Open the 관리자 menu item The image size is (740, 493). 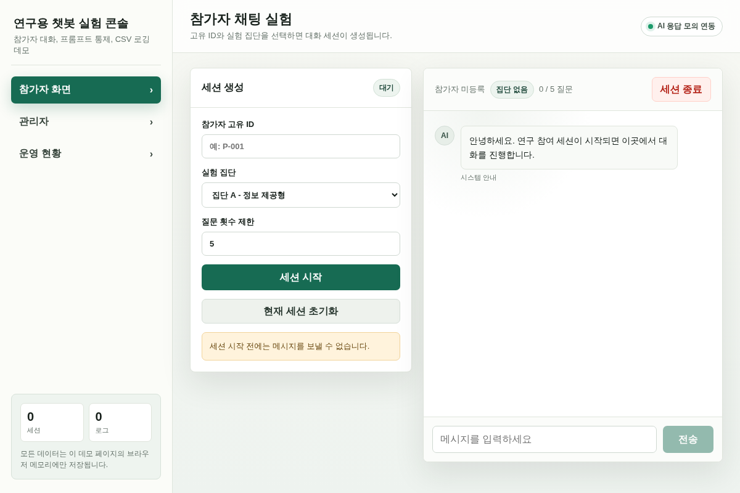86,122
